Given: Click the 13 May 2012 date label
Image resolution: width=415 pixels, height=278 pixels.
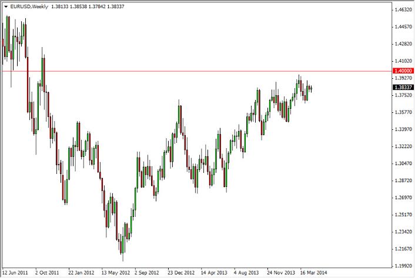Looking at the screenshot, I should pyautogui.click(x=115, y=273).
